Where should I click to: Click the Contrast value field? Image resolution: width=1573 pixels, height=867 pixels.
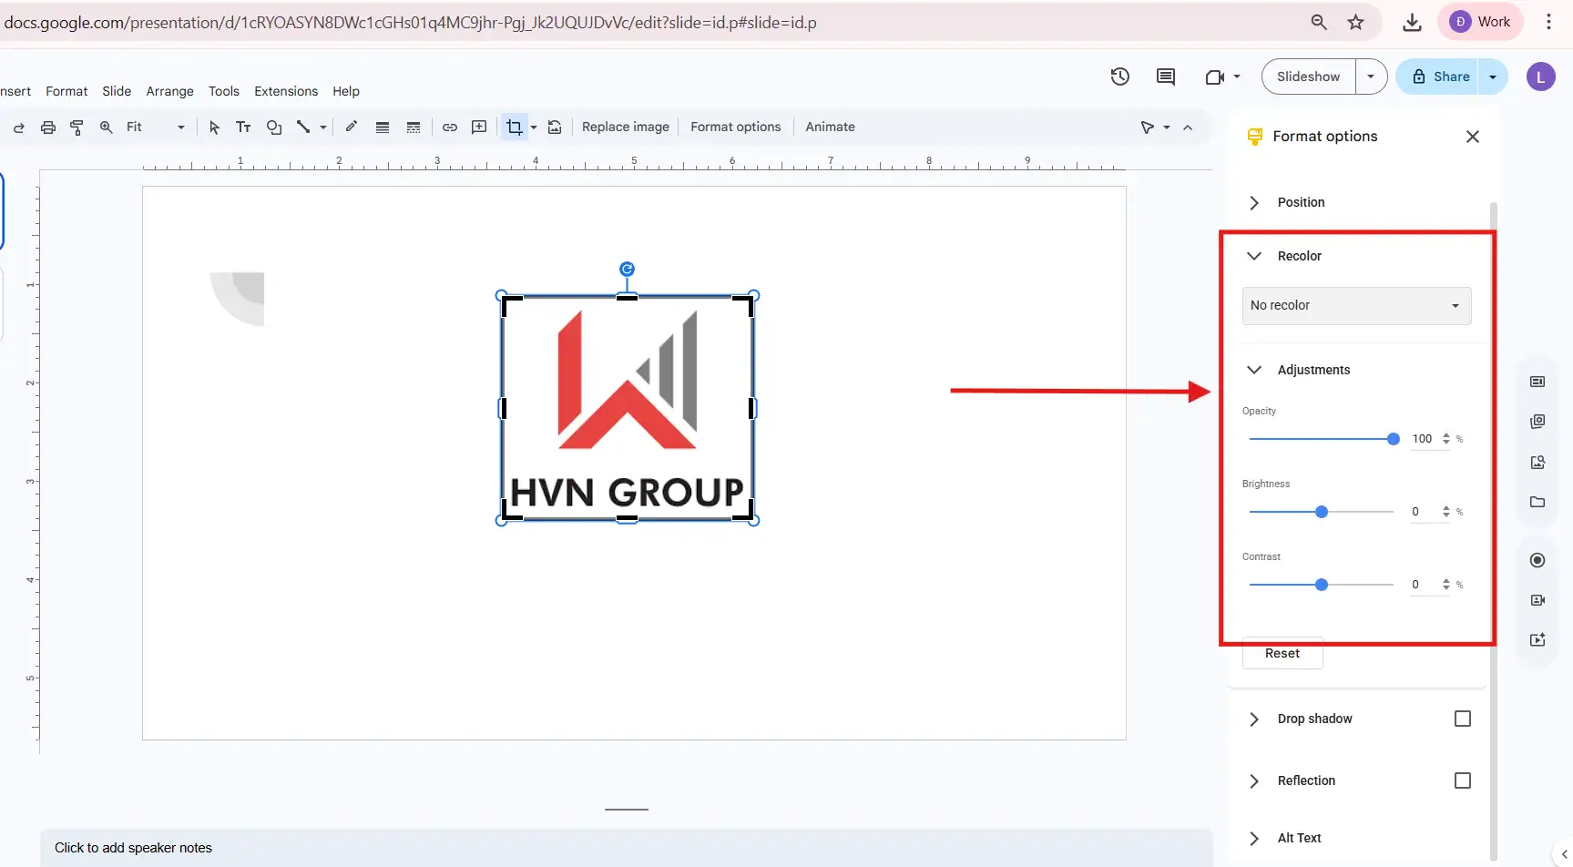pos(1422,585)
